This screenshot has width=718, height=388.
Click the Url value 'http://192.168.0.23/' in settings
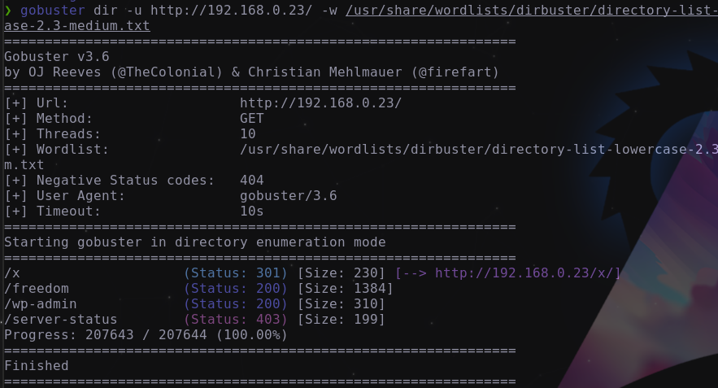tap(320, 103)
